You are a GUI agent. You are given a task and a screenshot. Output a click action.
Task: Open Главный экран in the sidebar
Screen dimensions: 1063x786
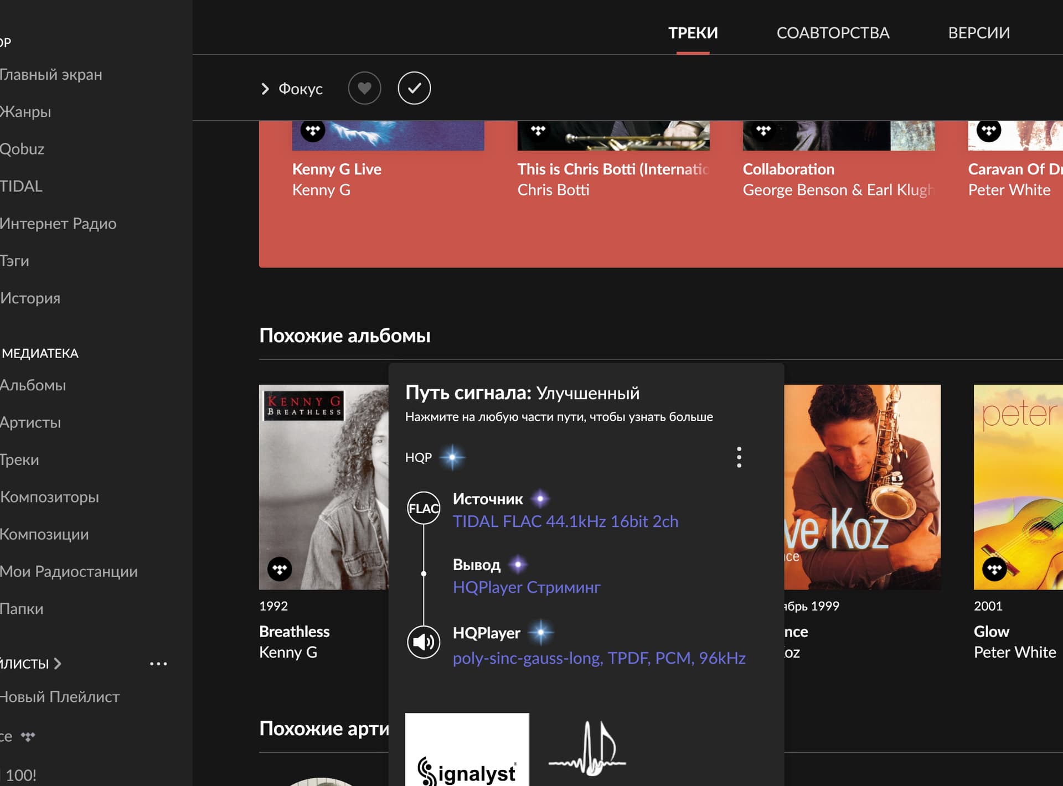(51, 74)
